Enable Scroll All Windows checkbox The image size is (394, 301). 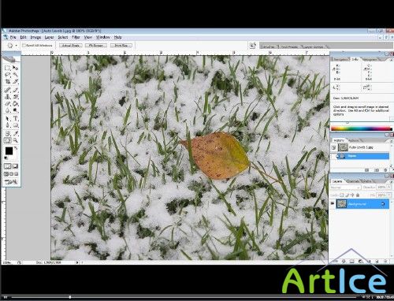tap(24, 46)
